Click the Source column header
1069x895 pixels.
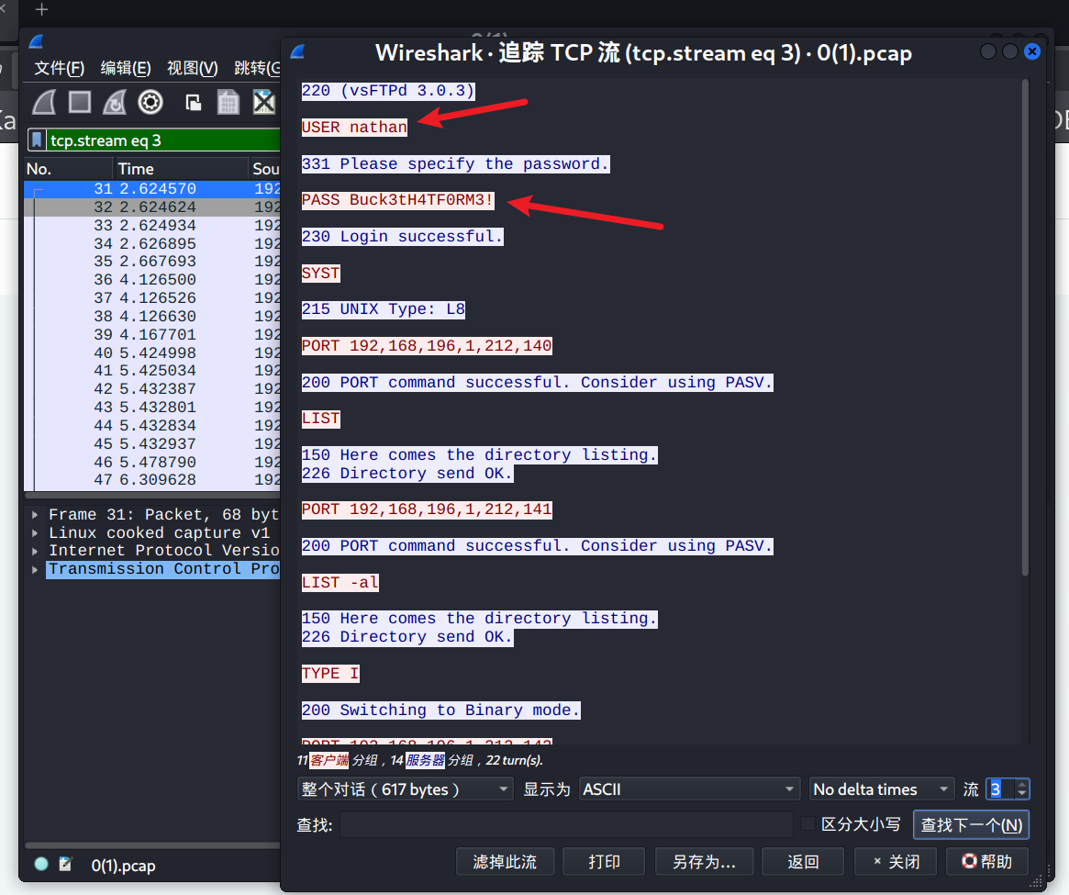click(265, 169)
